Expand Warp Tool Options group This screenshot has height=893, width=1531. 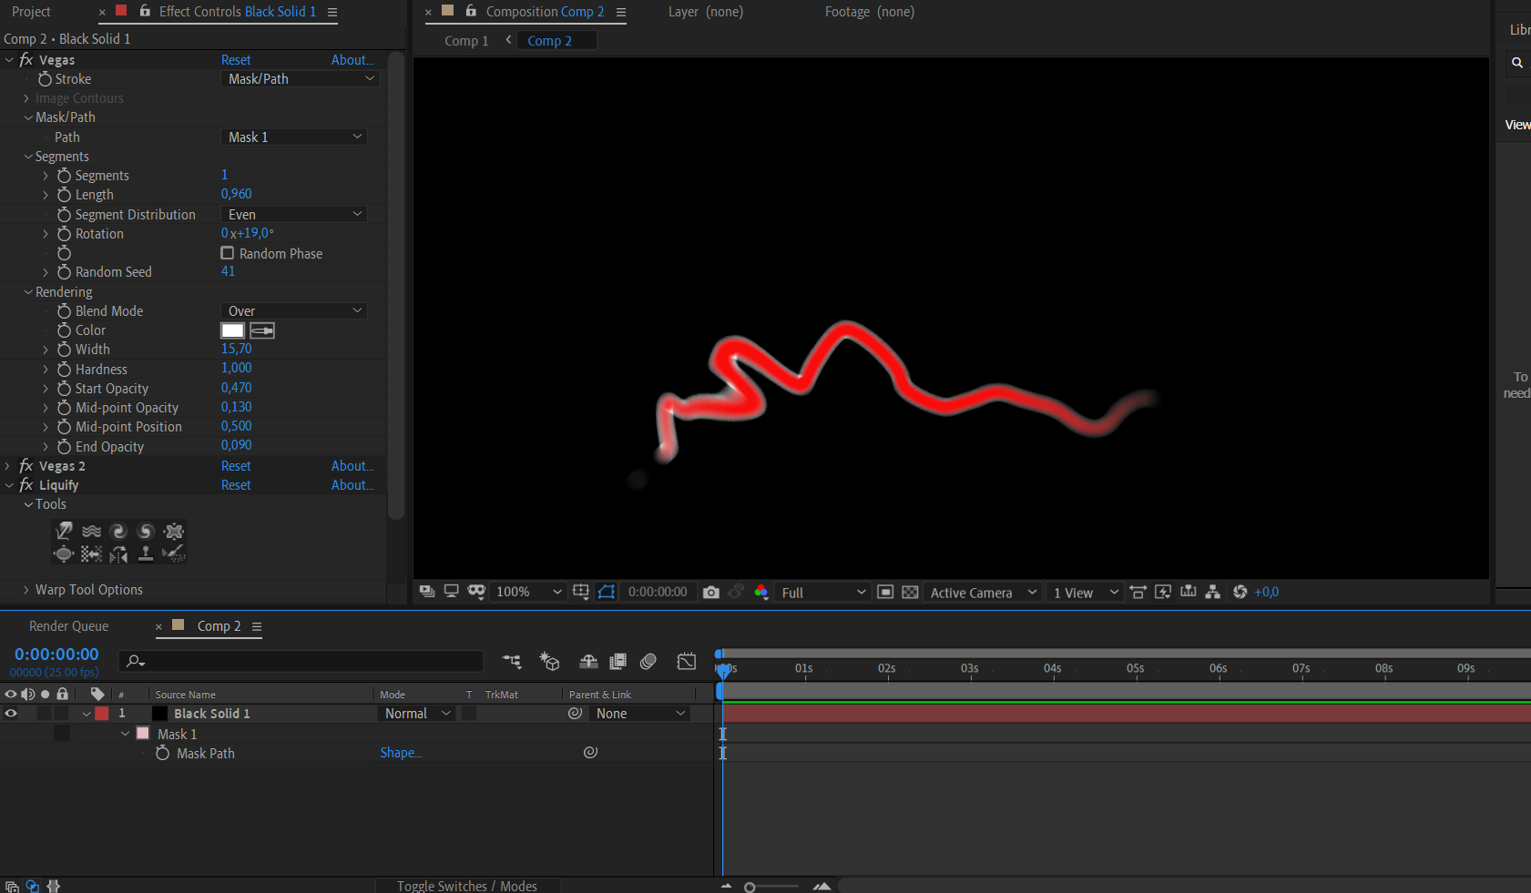click(26, 590)
